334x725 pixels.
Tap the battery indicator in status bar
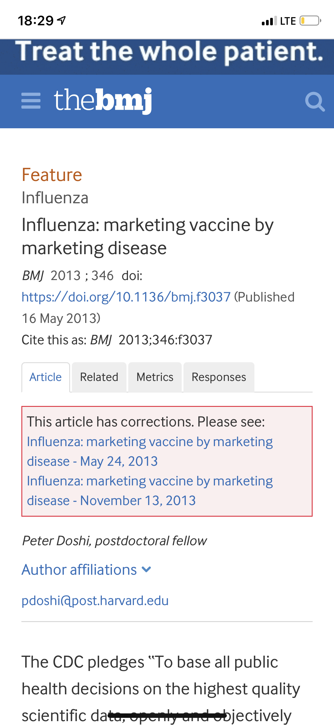point(310,21)
